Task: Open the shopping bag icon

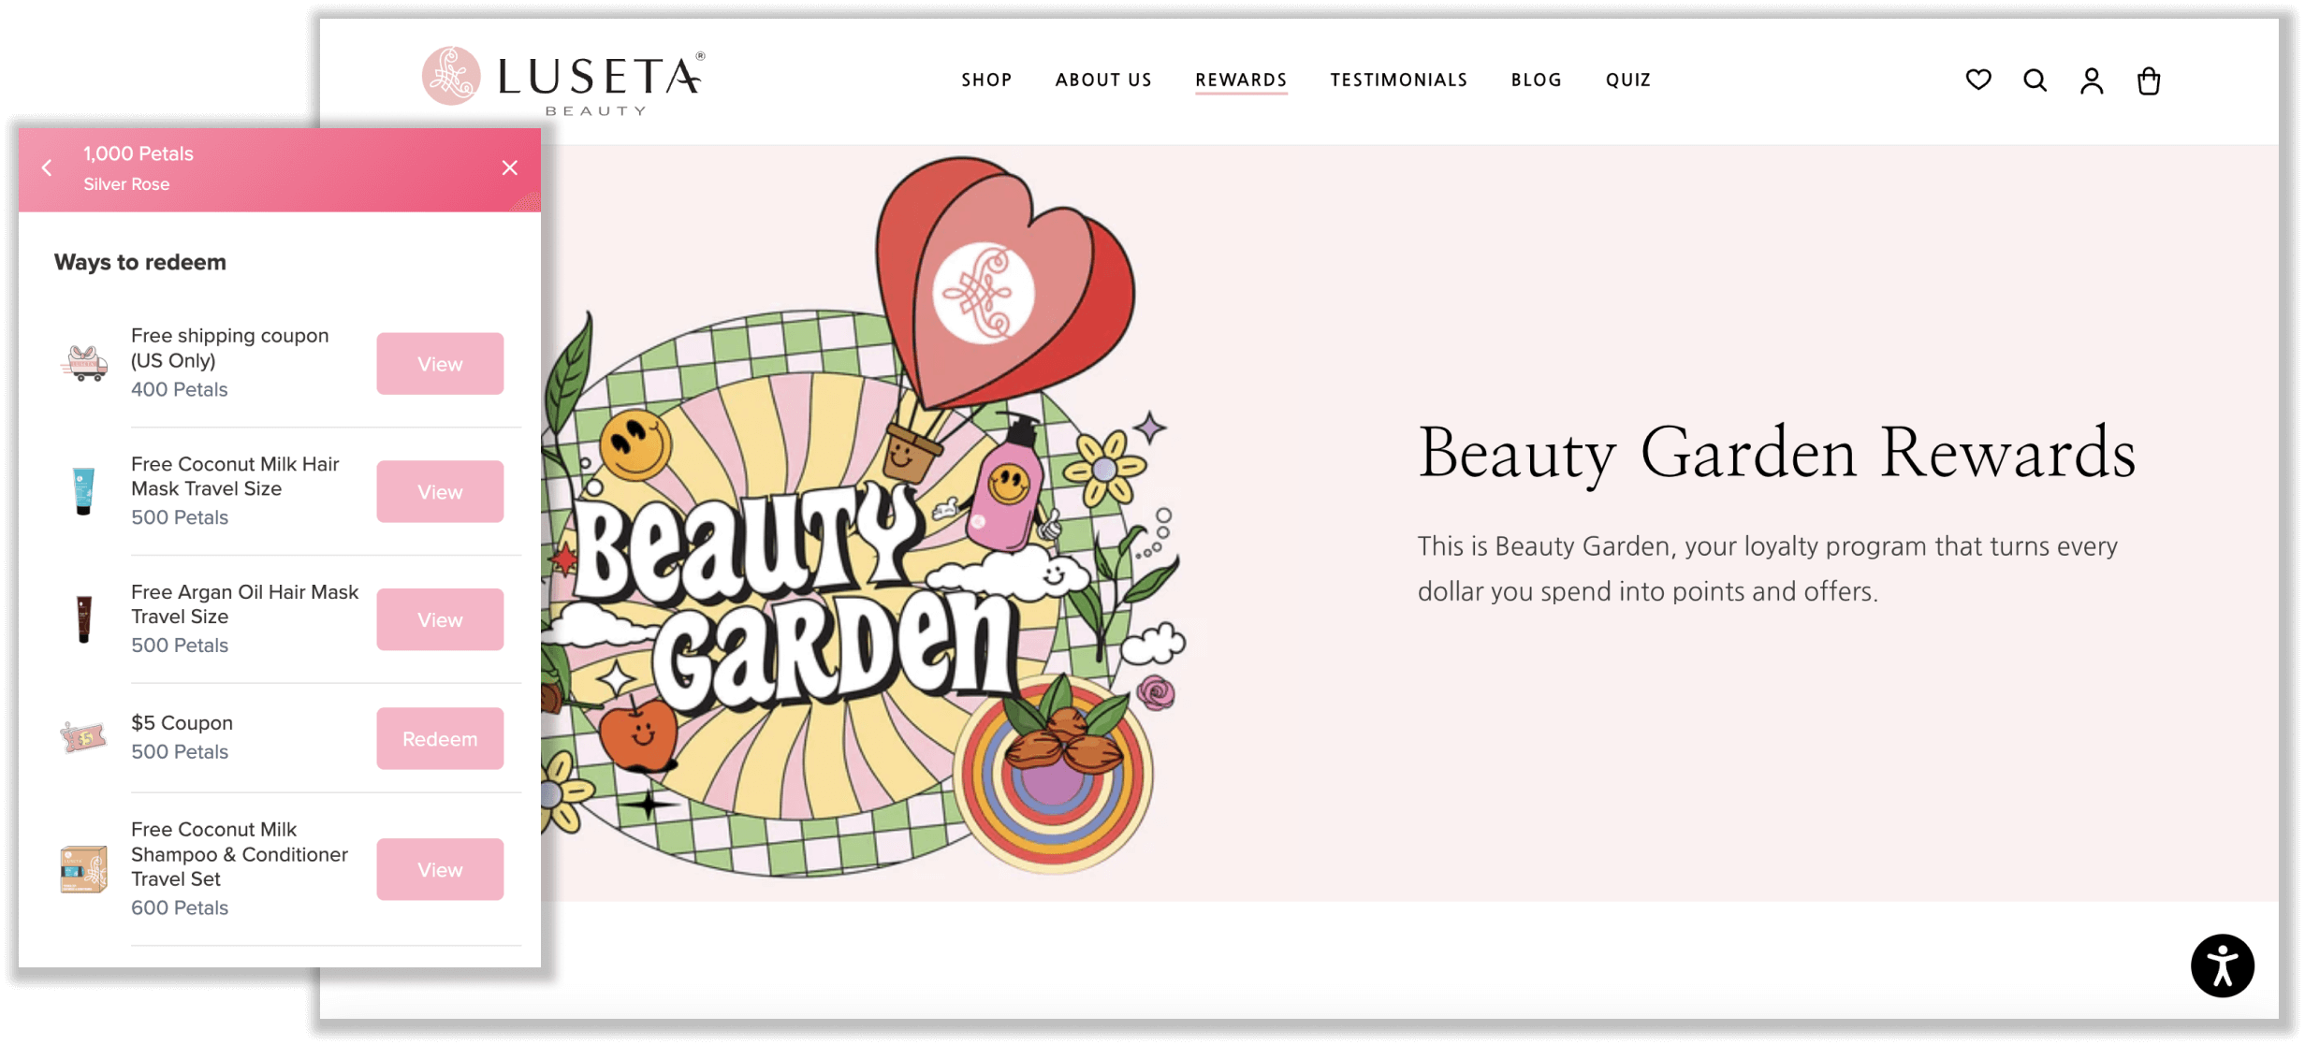Action: pyautogui.click(x=2150, y=81)
